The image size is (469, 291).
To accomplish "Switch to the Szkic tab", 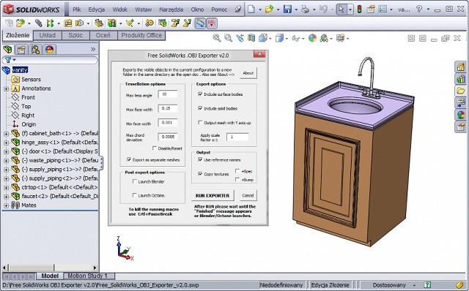I will pyautogui.click(x=75, y=35).
